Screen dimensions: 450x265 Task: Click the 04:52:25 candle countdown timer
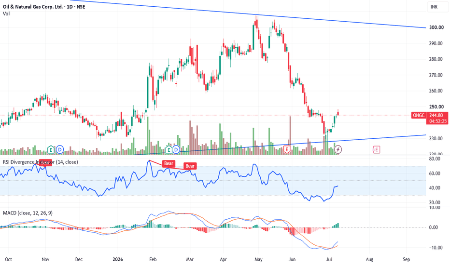click(438, 121)
